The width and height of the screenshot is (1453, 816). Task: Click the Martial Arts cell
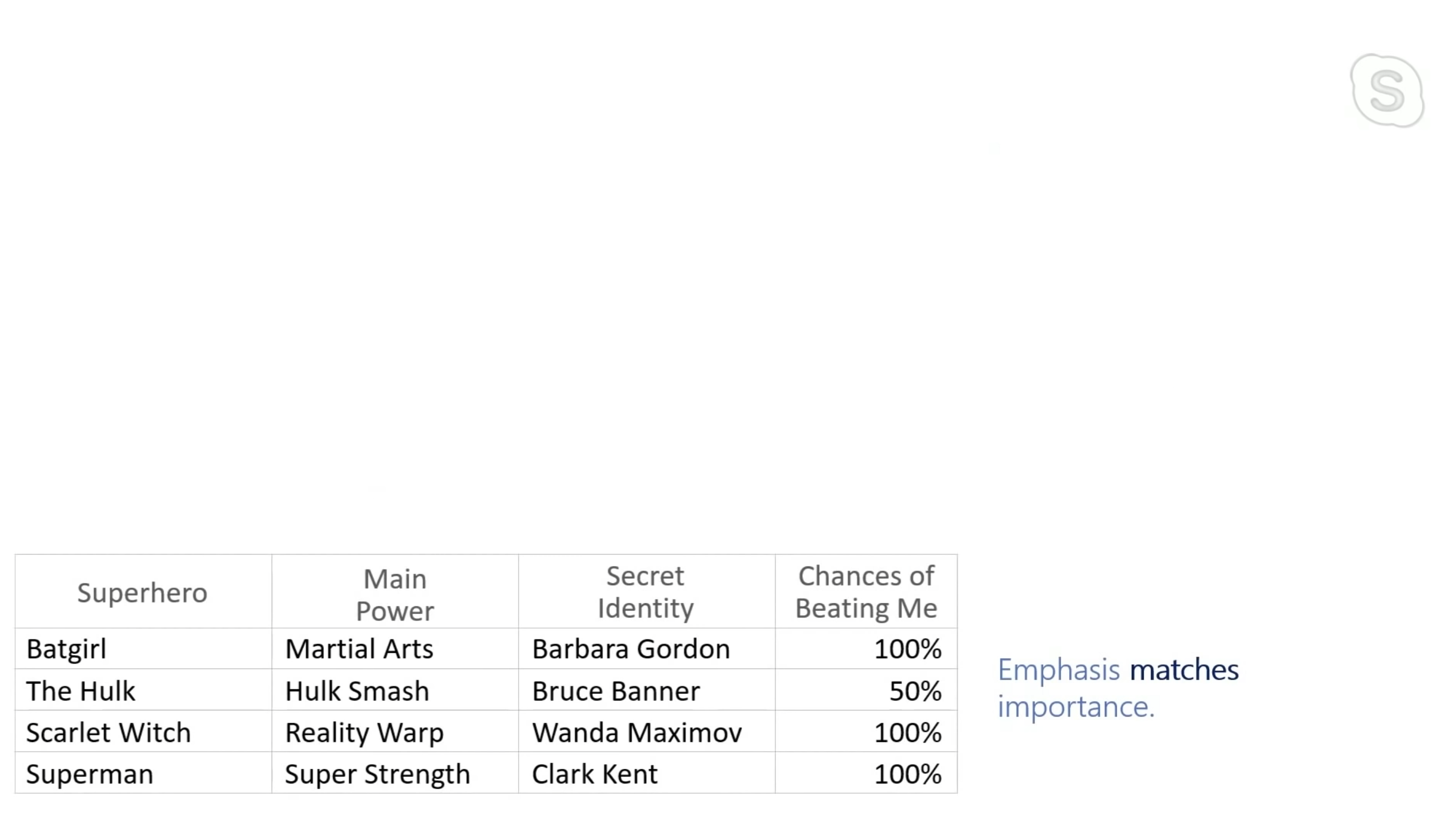coord(359,649)
